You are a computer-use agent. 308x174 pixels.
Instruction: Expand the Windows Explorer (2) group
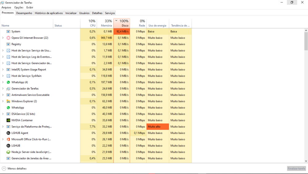click(3, 101)
